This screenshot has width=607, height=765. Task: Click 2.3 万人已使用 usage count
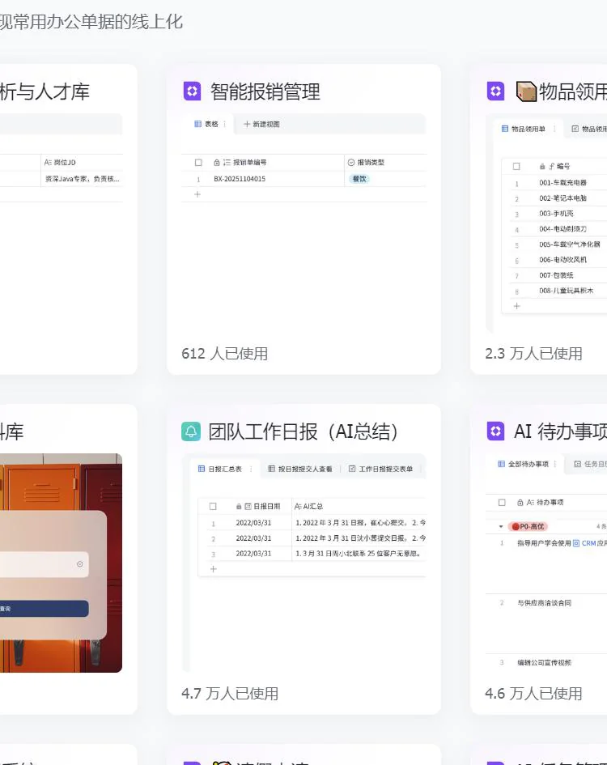tap(533, 353)
